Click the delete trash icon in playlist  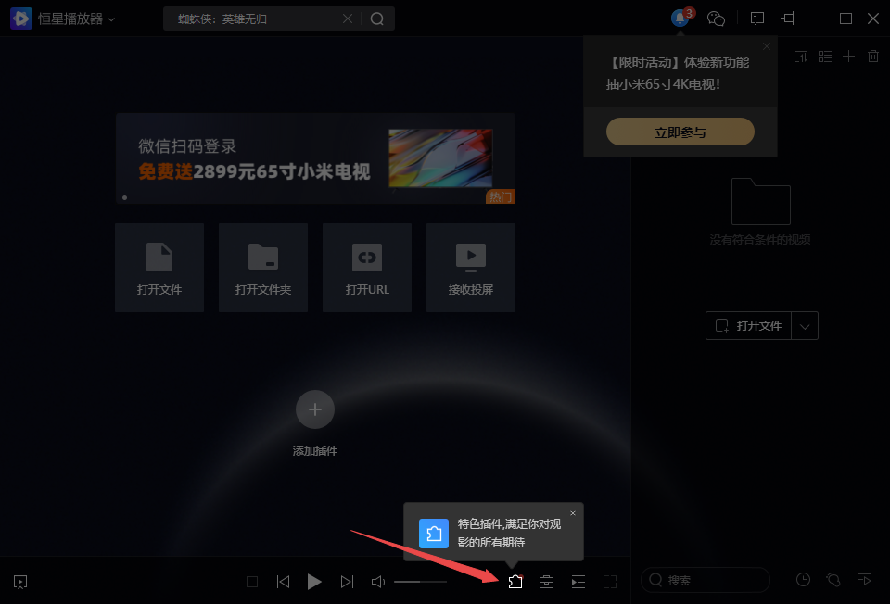click(873, 57)
